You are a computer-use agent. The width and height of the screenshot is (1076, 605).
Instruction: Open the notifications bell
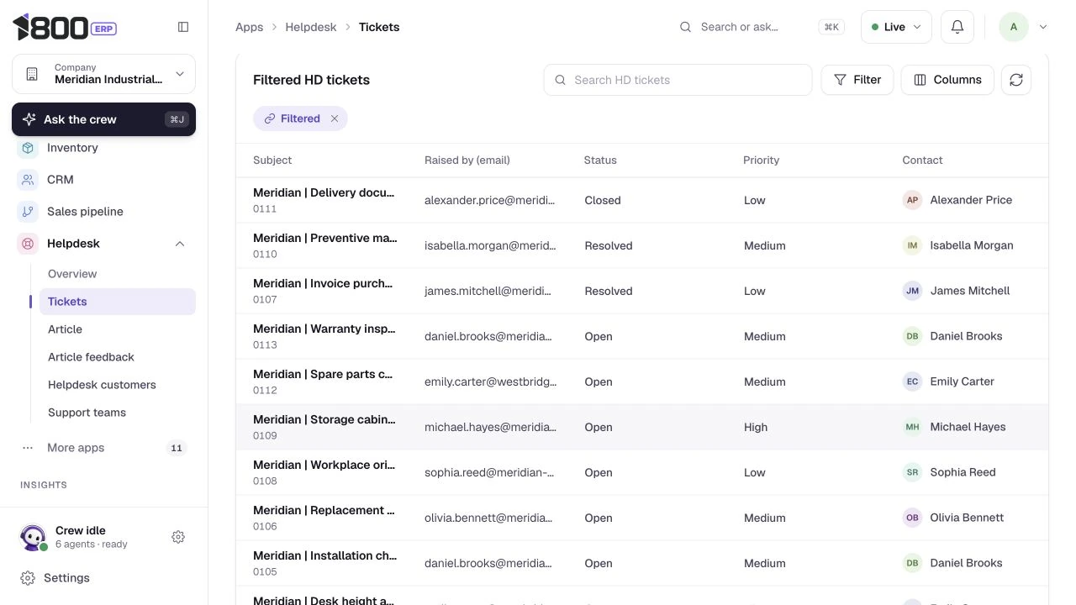click(957, 27)
